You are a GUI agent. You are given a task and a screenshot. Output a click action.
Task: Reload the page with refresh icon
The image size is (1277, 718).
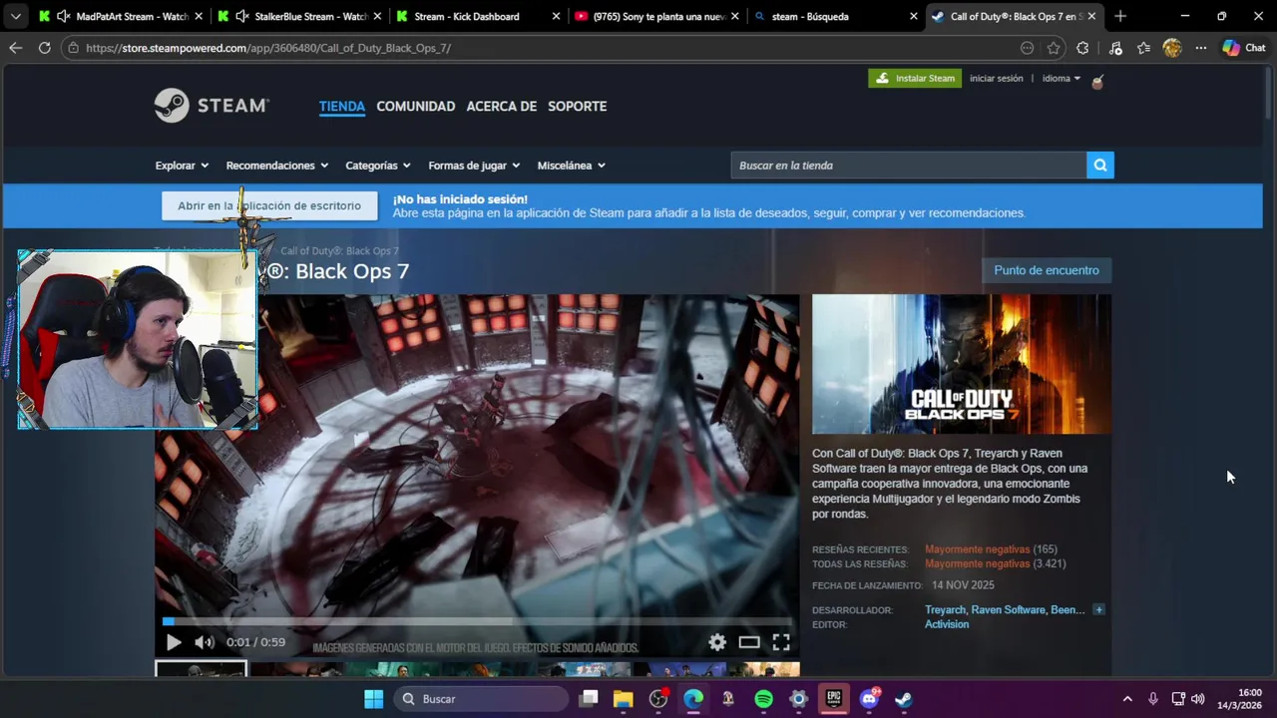tap(44, 48)
